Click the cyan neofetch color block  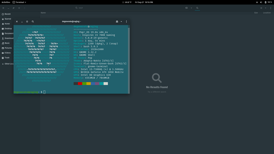point(102,83)
